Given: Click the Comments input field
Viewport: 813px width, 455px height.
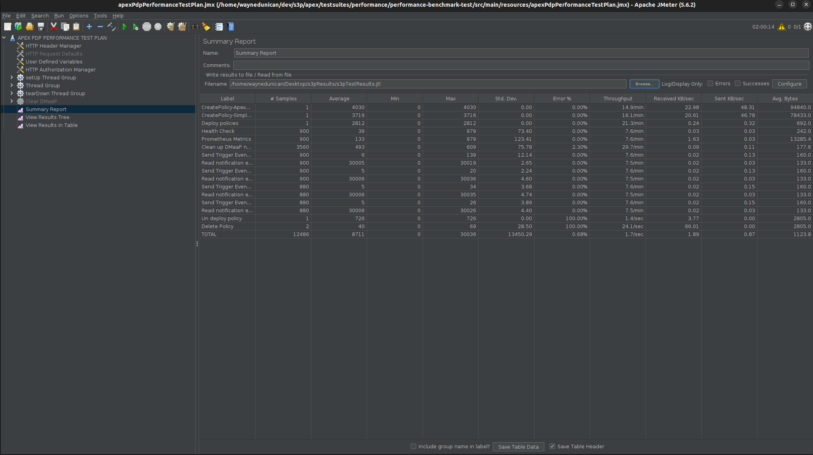Looking at the screenshot, I should point(521,65).
